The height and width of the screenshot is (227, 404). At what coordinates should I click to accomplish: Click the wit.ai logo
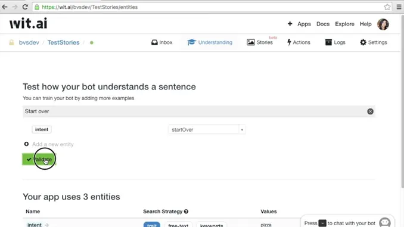[29, 24]
